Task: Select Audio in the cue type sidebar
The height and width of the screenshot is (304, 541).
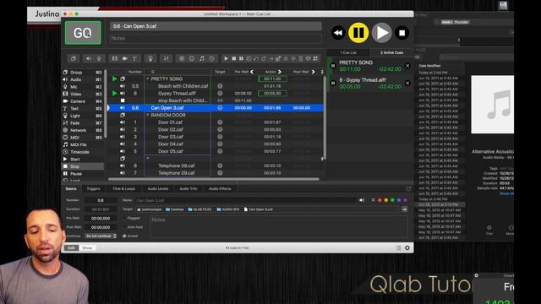Action: pyautogui.click(x=83, y=79)
